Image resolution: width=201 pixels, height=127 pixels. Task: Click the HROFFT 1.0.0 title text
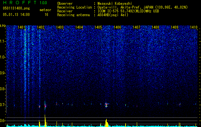25,3
